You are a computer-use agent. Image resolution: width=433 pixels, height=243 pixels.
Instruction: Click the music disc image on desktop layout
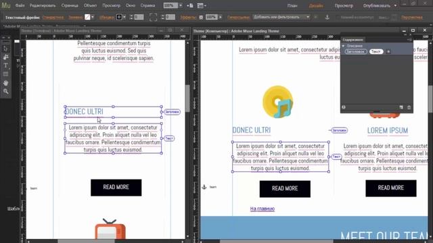pos(278,102)
